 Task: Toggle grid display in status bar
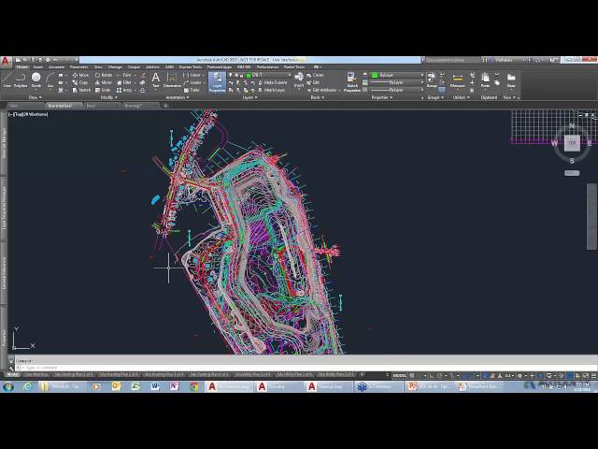(x=412, y=376)
